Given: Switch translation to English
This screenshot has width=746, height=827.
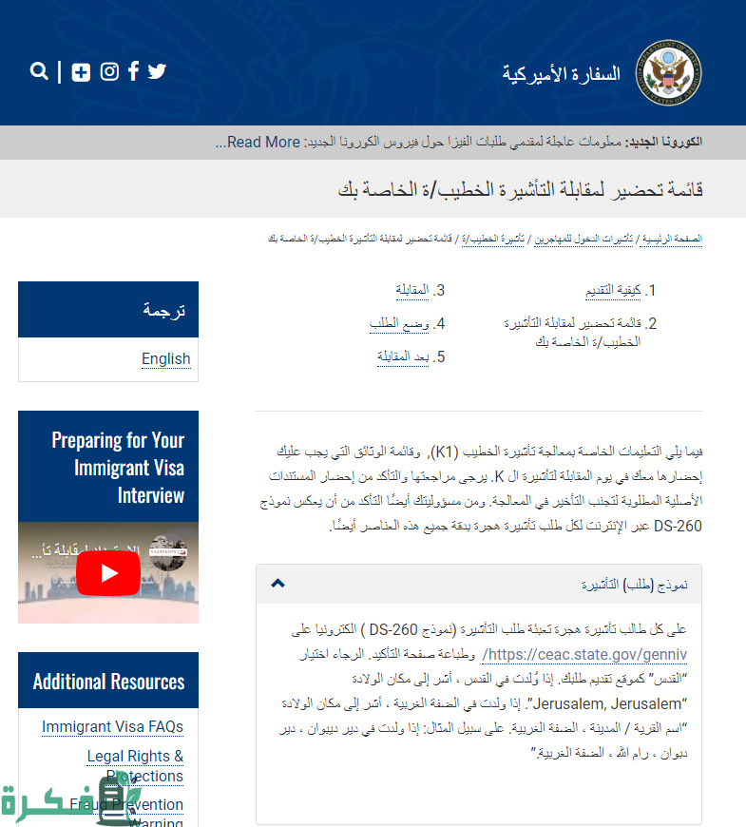Looking at the screenshot, I should pos(166,359).
